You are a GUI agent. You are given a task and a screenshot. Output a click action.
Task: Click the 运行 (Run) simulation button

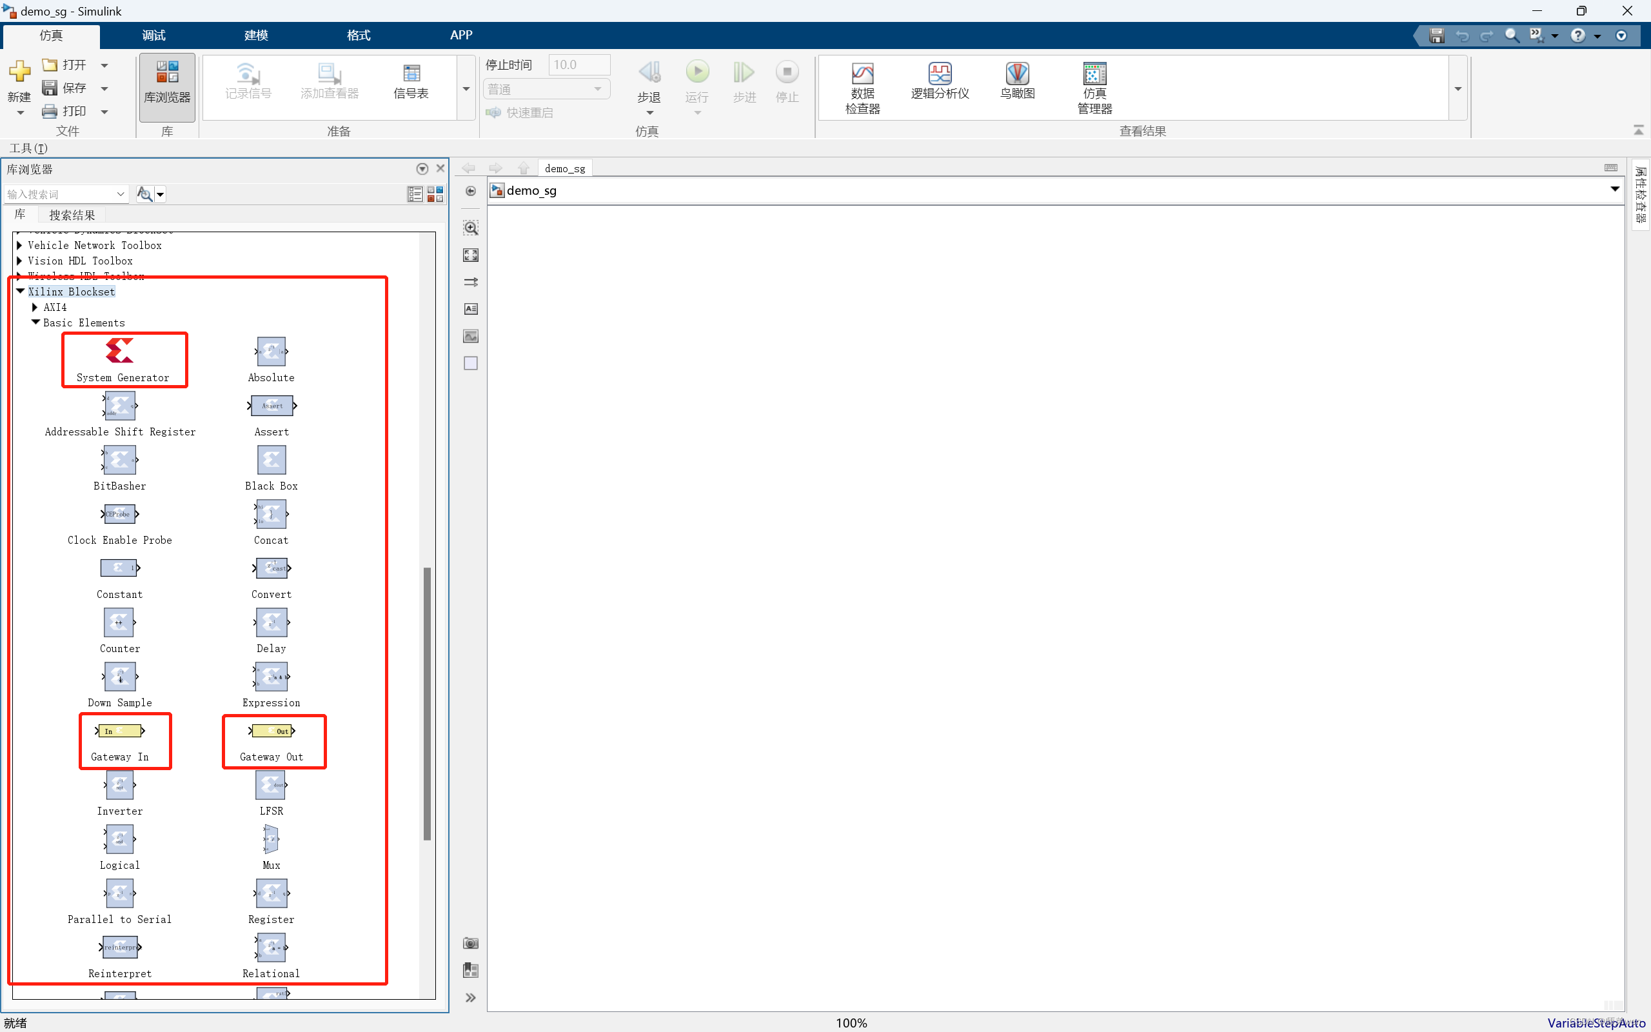[x=698, y=74]
